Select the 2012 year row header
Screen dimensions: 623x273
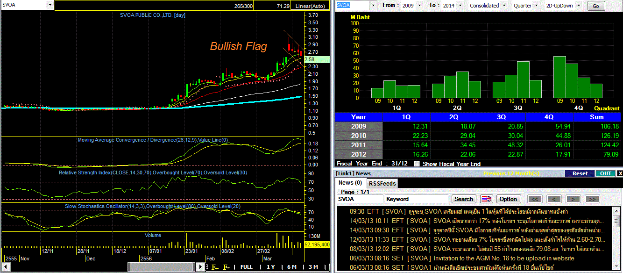(x=359, y=154)
